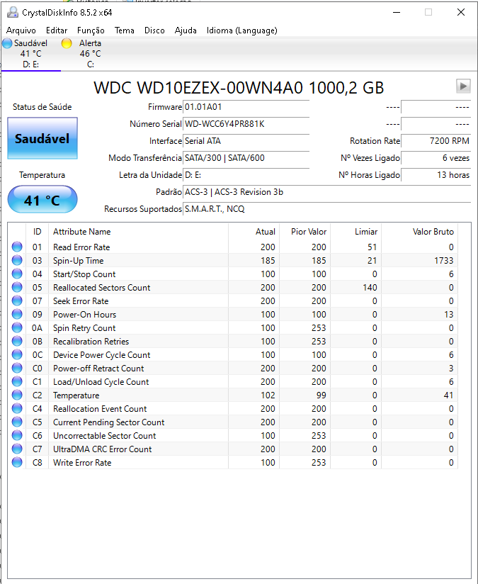478x584 pixels.
Task: Select the Power-On Hours attribute row
Action: pos(233,315)
